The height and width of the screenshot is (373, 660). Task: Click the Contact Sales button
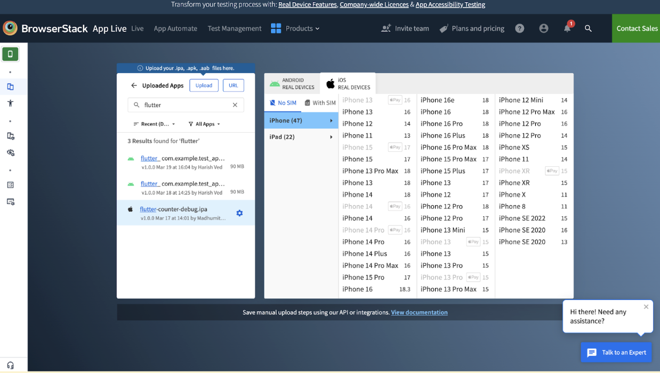(x=636, y=28)
